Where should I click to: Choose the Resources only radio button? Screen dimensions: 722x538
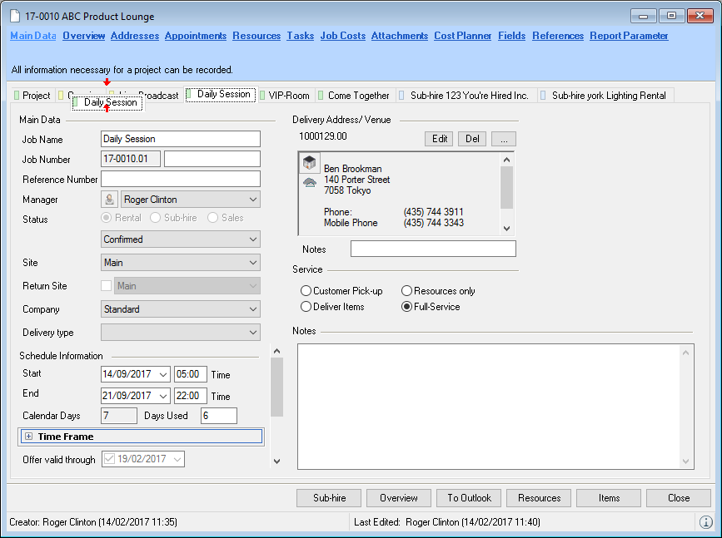tap(406, 291)
